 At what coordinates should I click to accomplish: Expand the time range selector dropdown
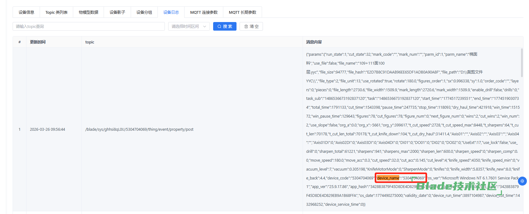point(189,26)
